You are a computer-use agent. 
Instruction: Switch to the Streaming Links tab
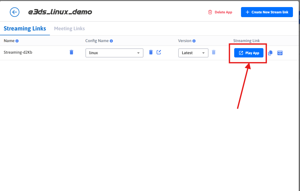coord(25,28)
